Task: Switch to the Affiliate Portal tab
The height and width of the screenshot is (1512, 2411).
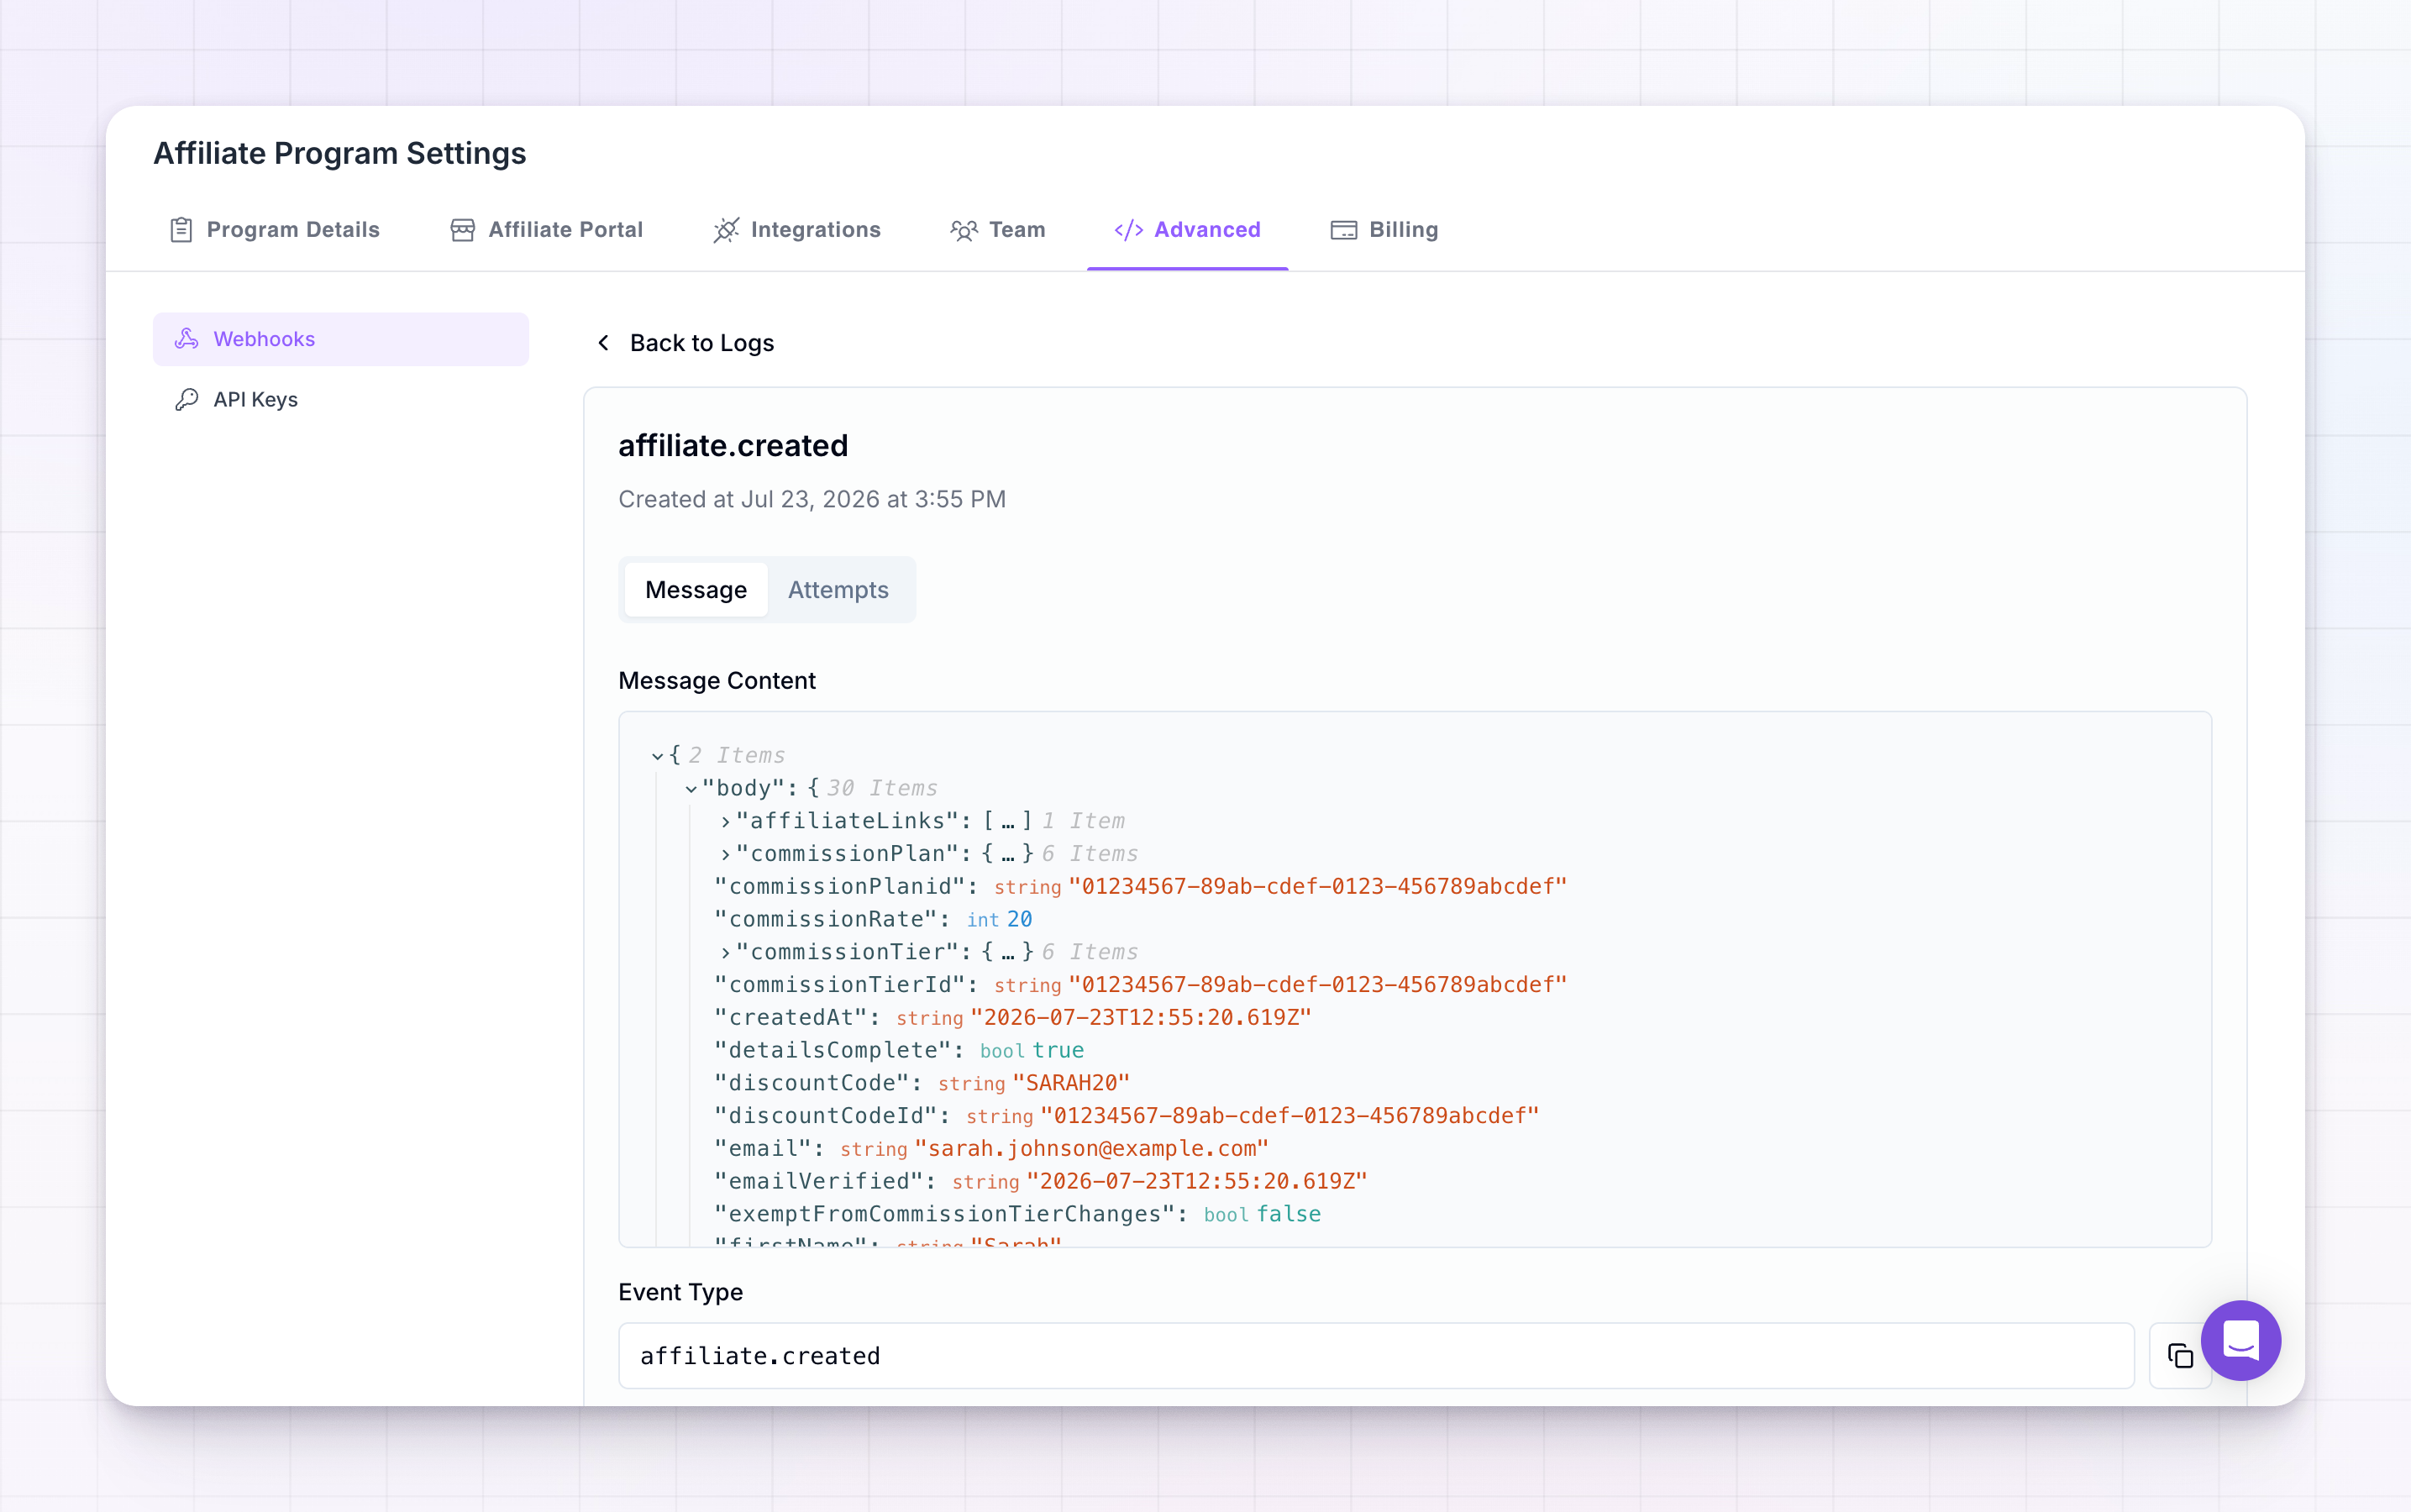Action: point(546,230)
